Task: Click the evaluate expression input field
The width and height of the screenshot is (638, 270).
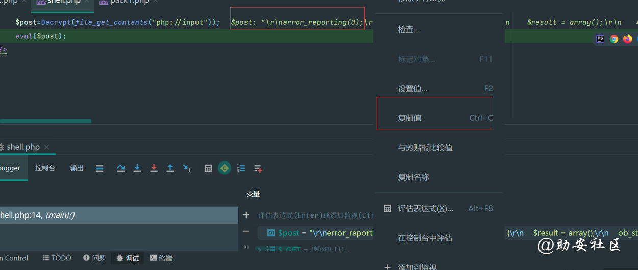Action: tap(315, 215)
